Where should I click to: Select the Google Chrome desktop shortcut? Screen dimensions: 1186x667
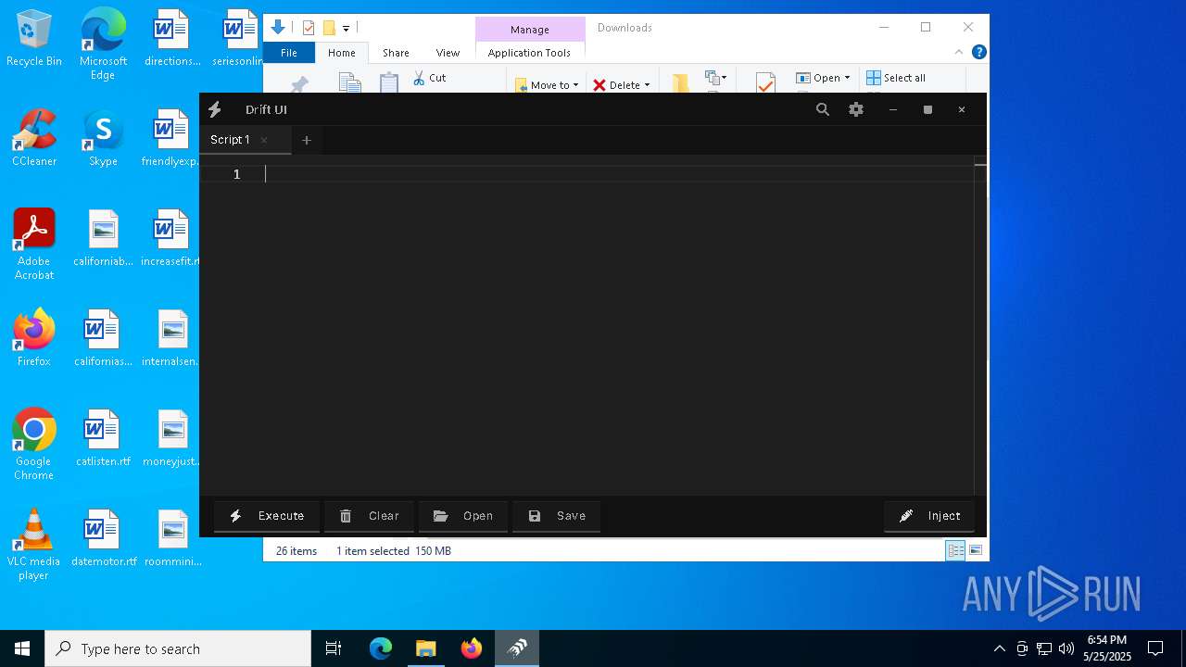click(34, 445)
